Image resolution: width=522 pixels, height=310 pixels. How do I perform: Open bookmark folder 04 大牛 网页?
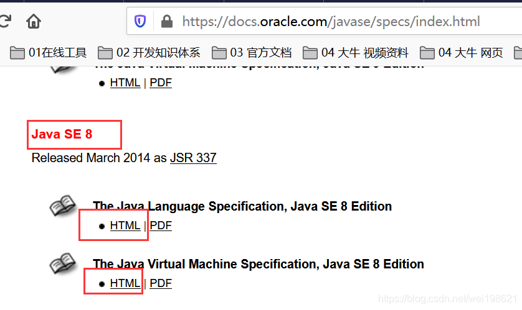click(x=462, y=52)
